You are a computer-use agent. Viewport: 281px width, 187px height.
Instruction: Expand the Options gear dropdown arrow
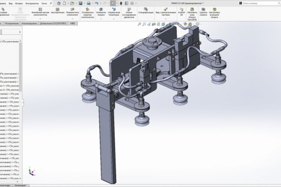[x=136, y=3]
